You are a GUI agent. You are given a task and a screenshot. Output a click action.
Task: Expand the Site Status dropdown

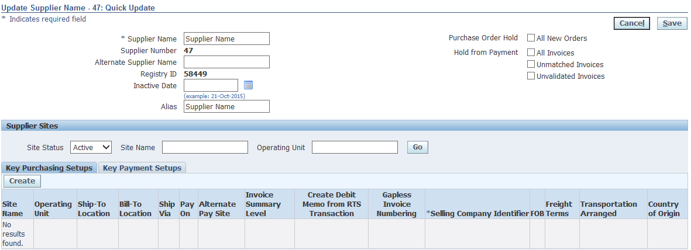(x=91, y=147)
